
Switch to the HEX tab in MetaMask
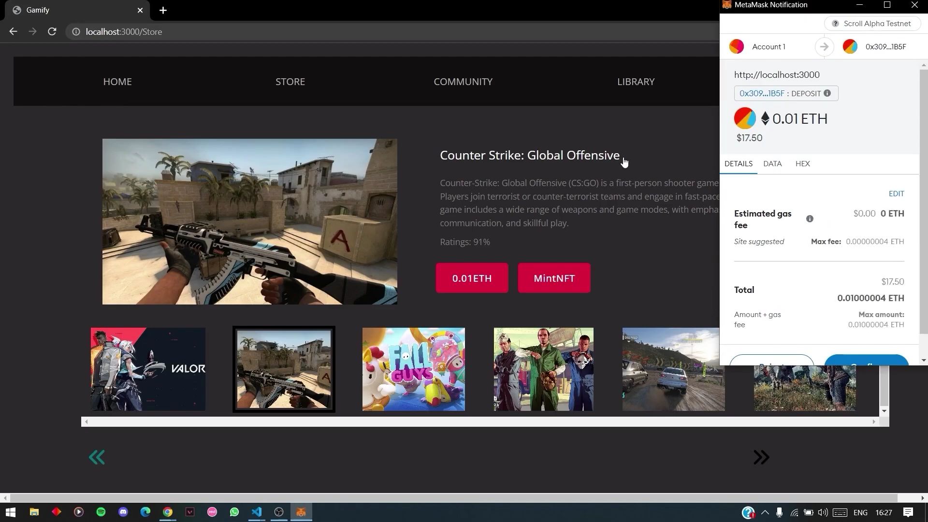pyautogui.click(x=803, y=164)
